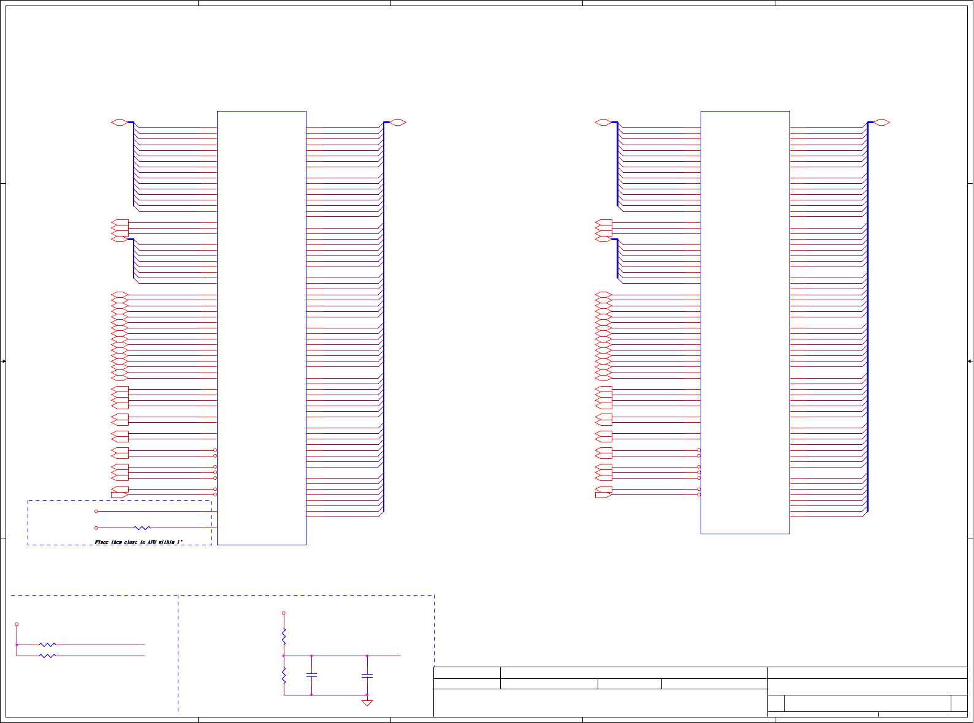This screenshot has height=723, width=974.
Task: Select the lower horizontal pull-up resistor at bottom left
Action: (x=47, y=656)
